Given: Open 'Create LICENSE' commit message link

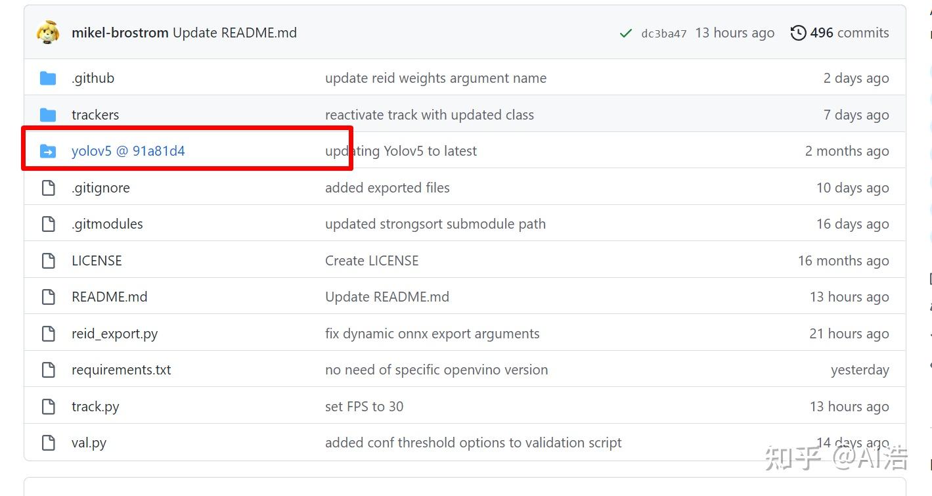Looking at the screenshot, I should click(371, 261).
